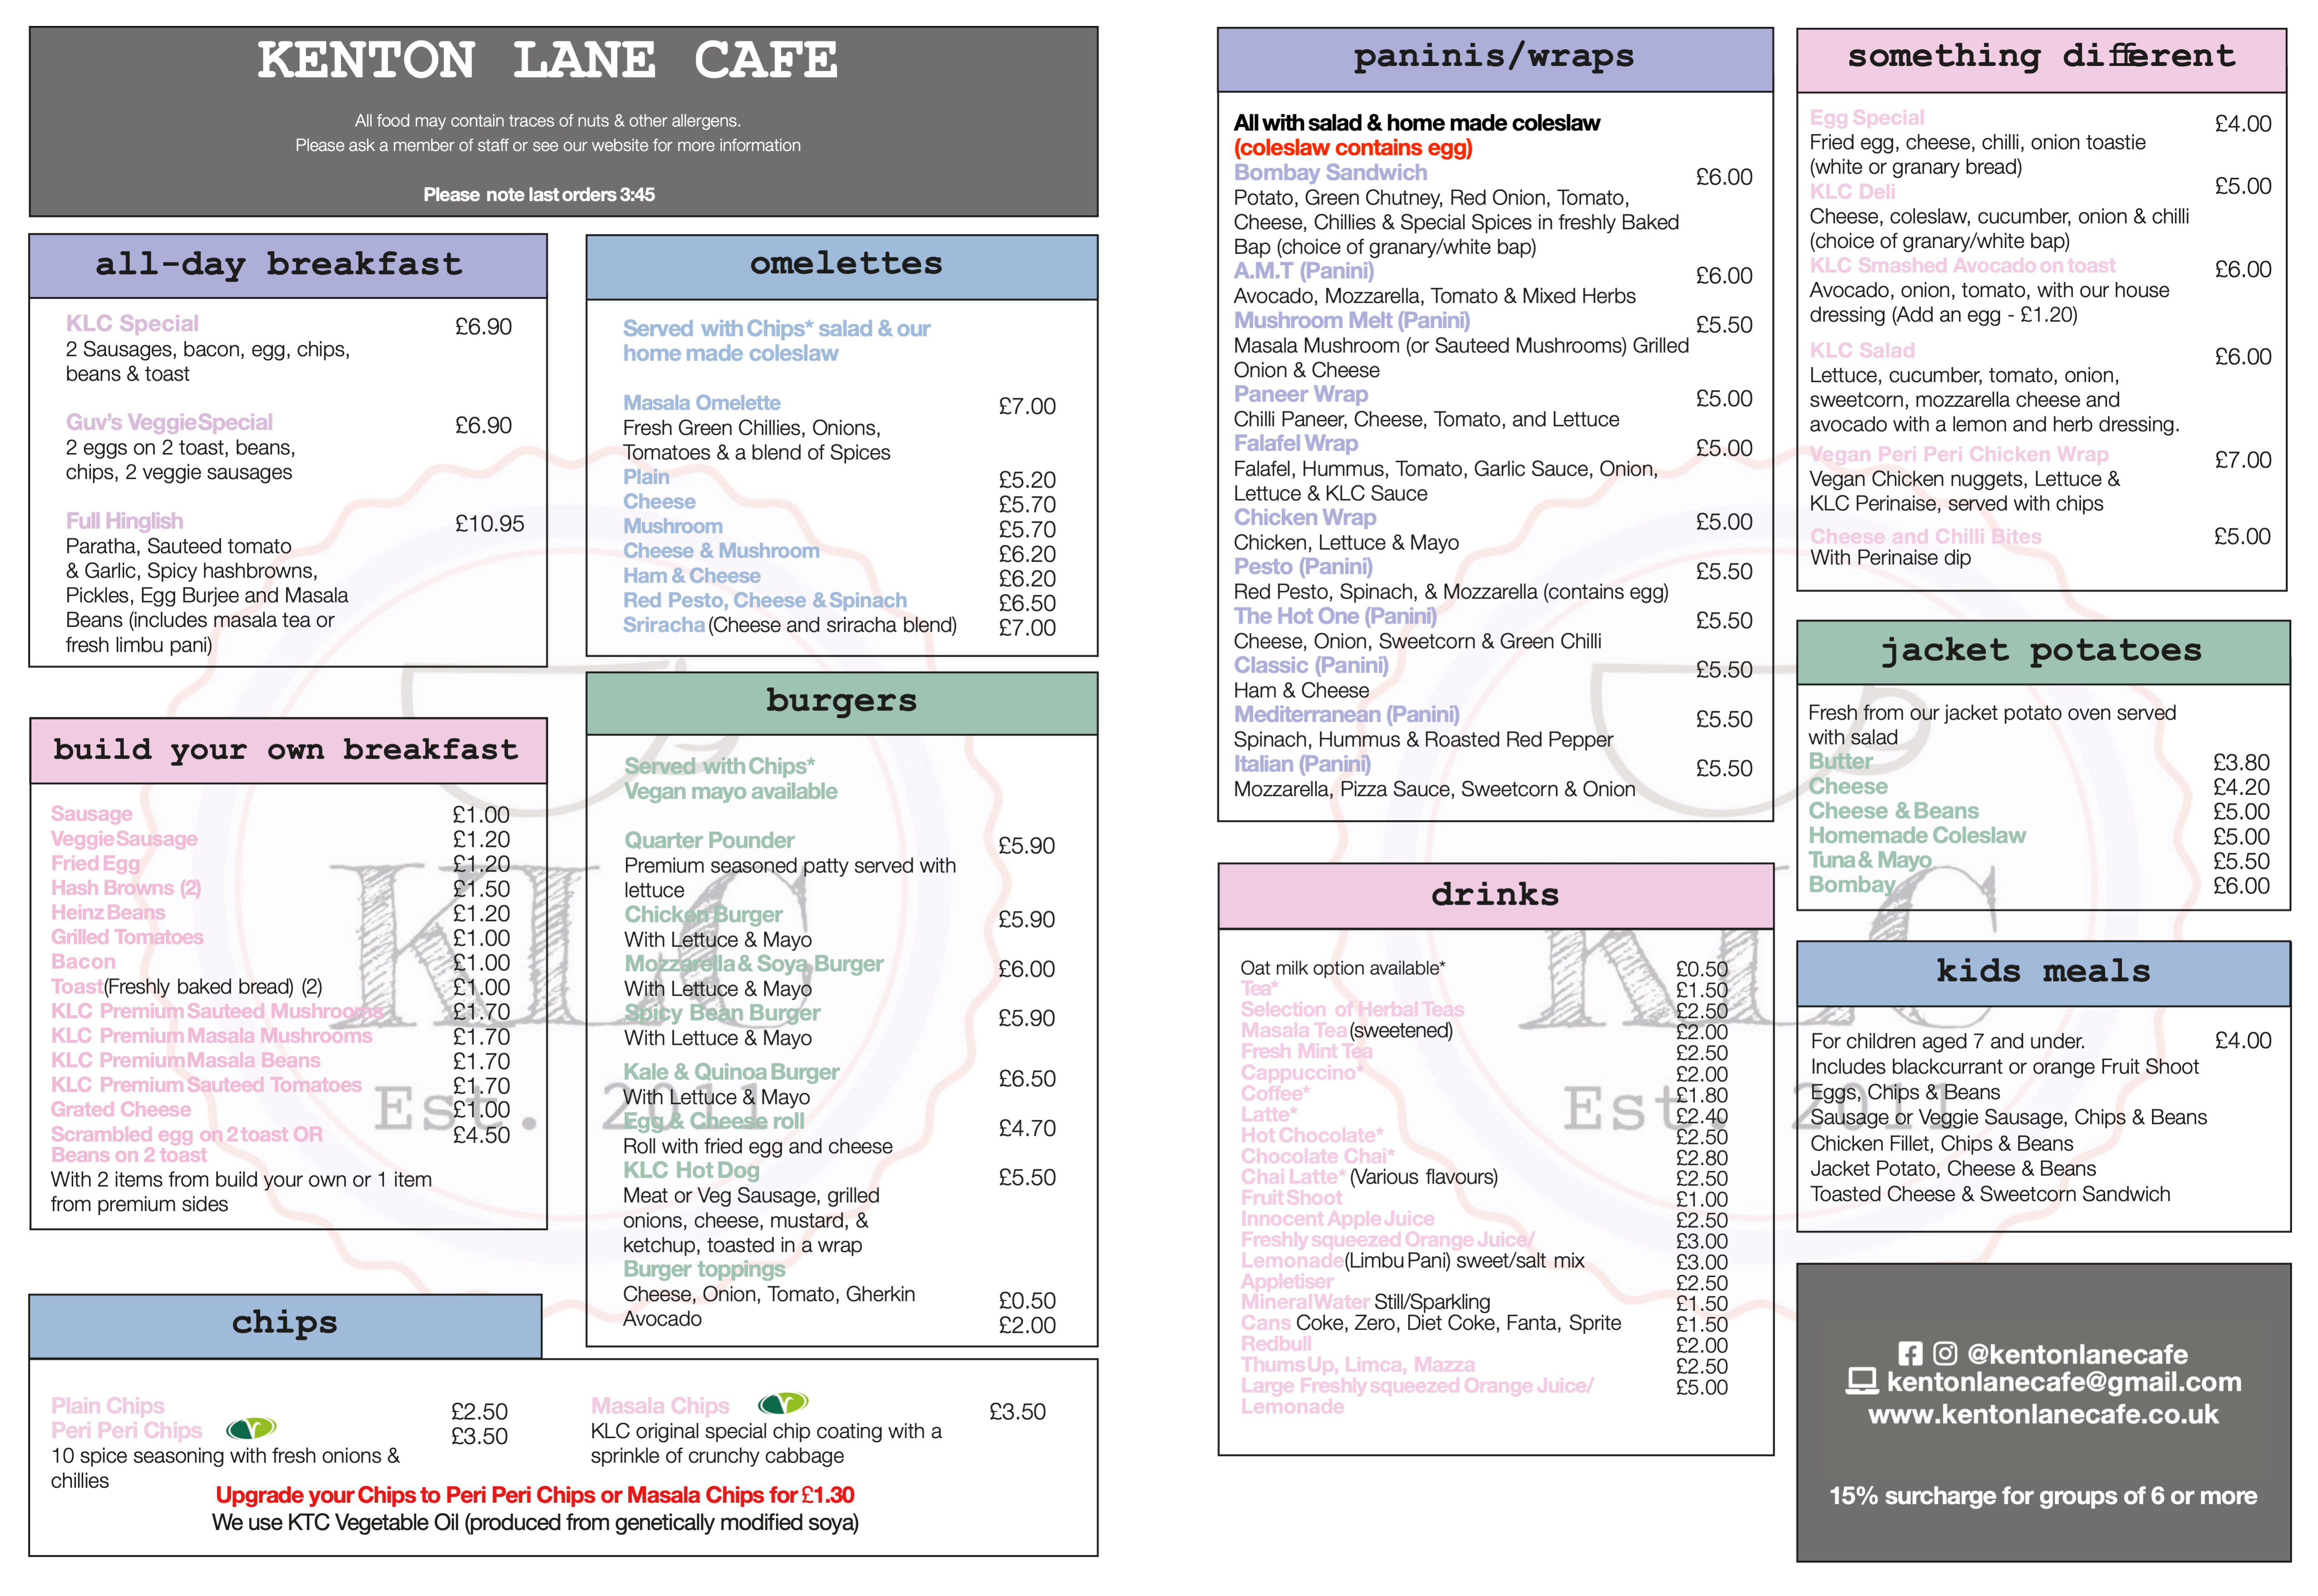Image resolution: width=2318 pixels, height=1596 pixels.
Task: Click the green leaf icon beside Peri Peri Chips
Action: click(251, 1428)
